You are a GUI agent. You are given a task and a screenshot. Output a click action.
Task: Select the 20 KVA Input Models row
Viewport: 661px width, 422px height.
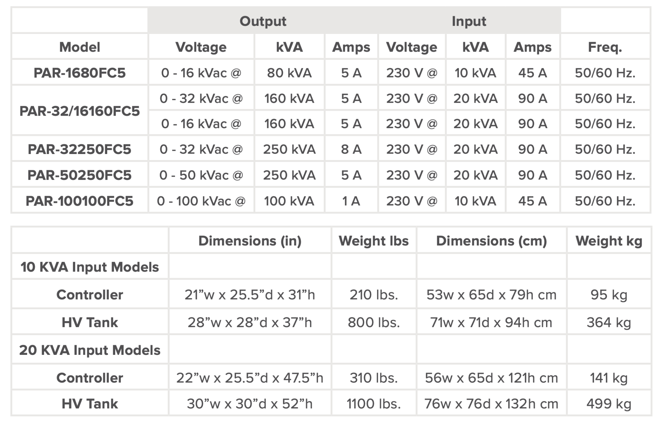tap(331, 350)
